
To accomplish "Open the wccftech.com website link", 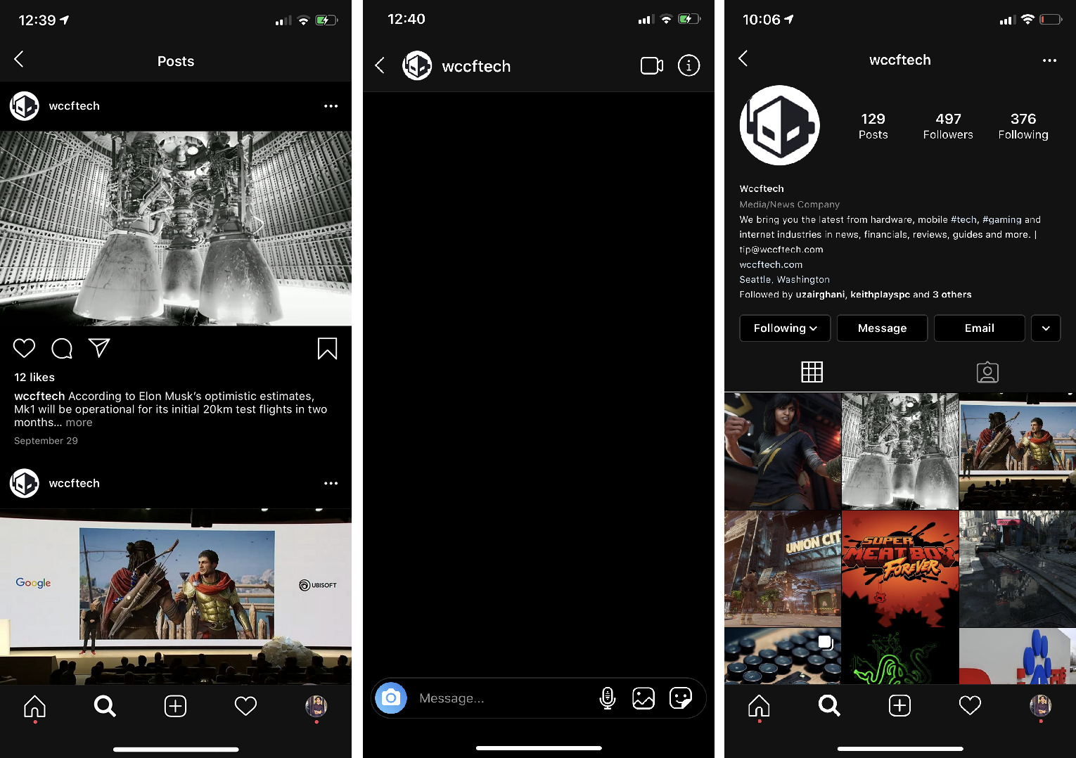I will point(771,264).
